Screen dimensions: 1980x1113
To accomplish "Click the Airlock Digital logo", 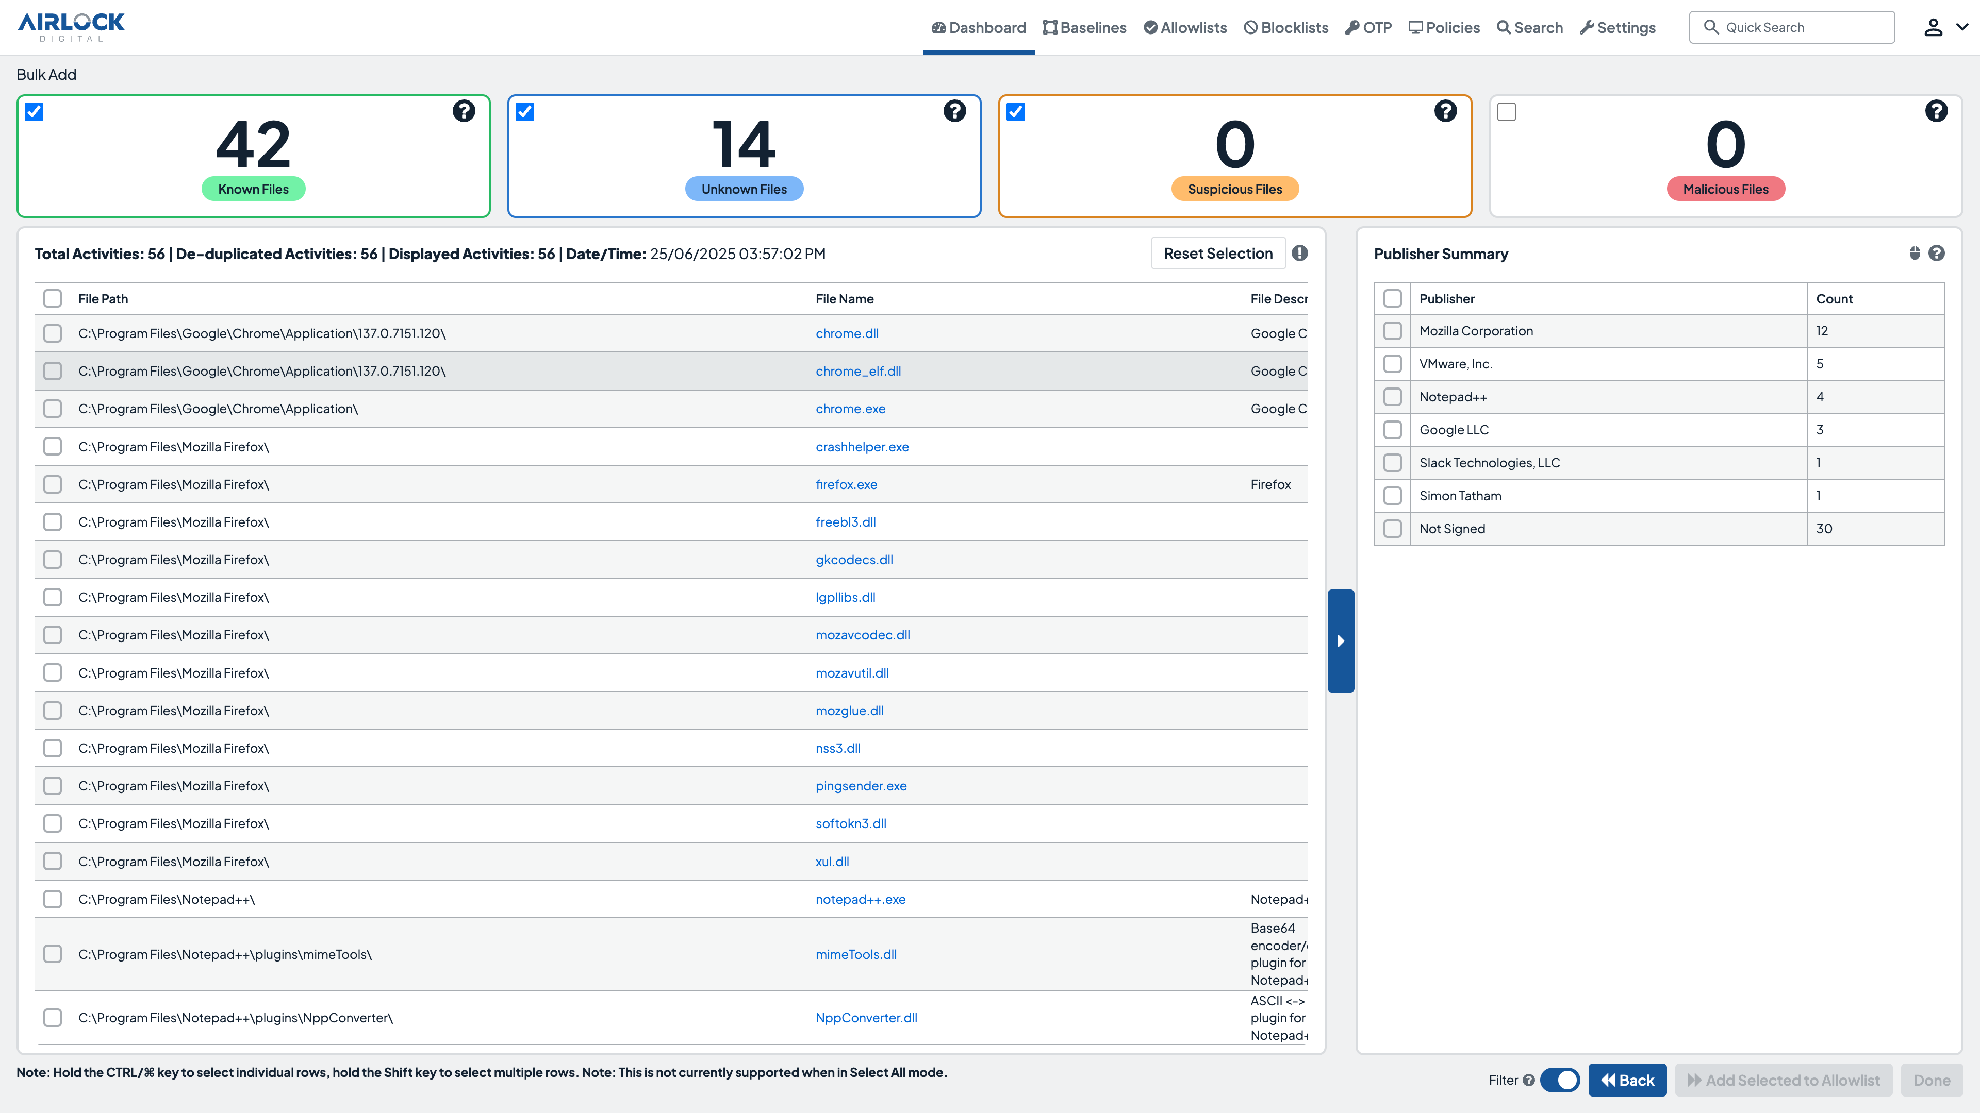I will [x=71, y=27].
